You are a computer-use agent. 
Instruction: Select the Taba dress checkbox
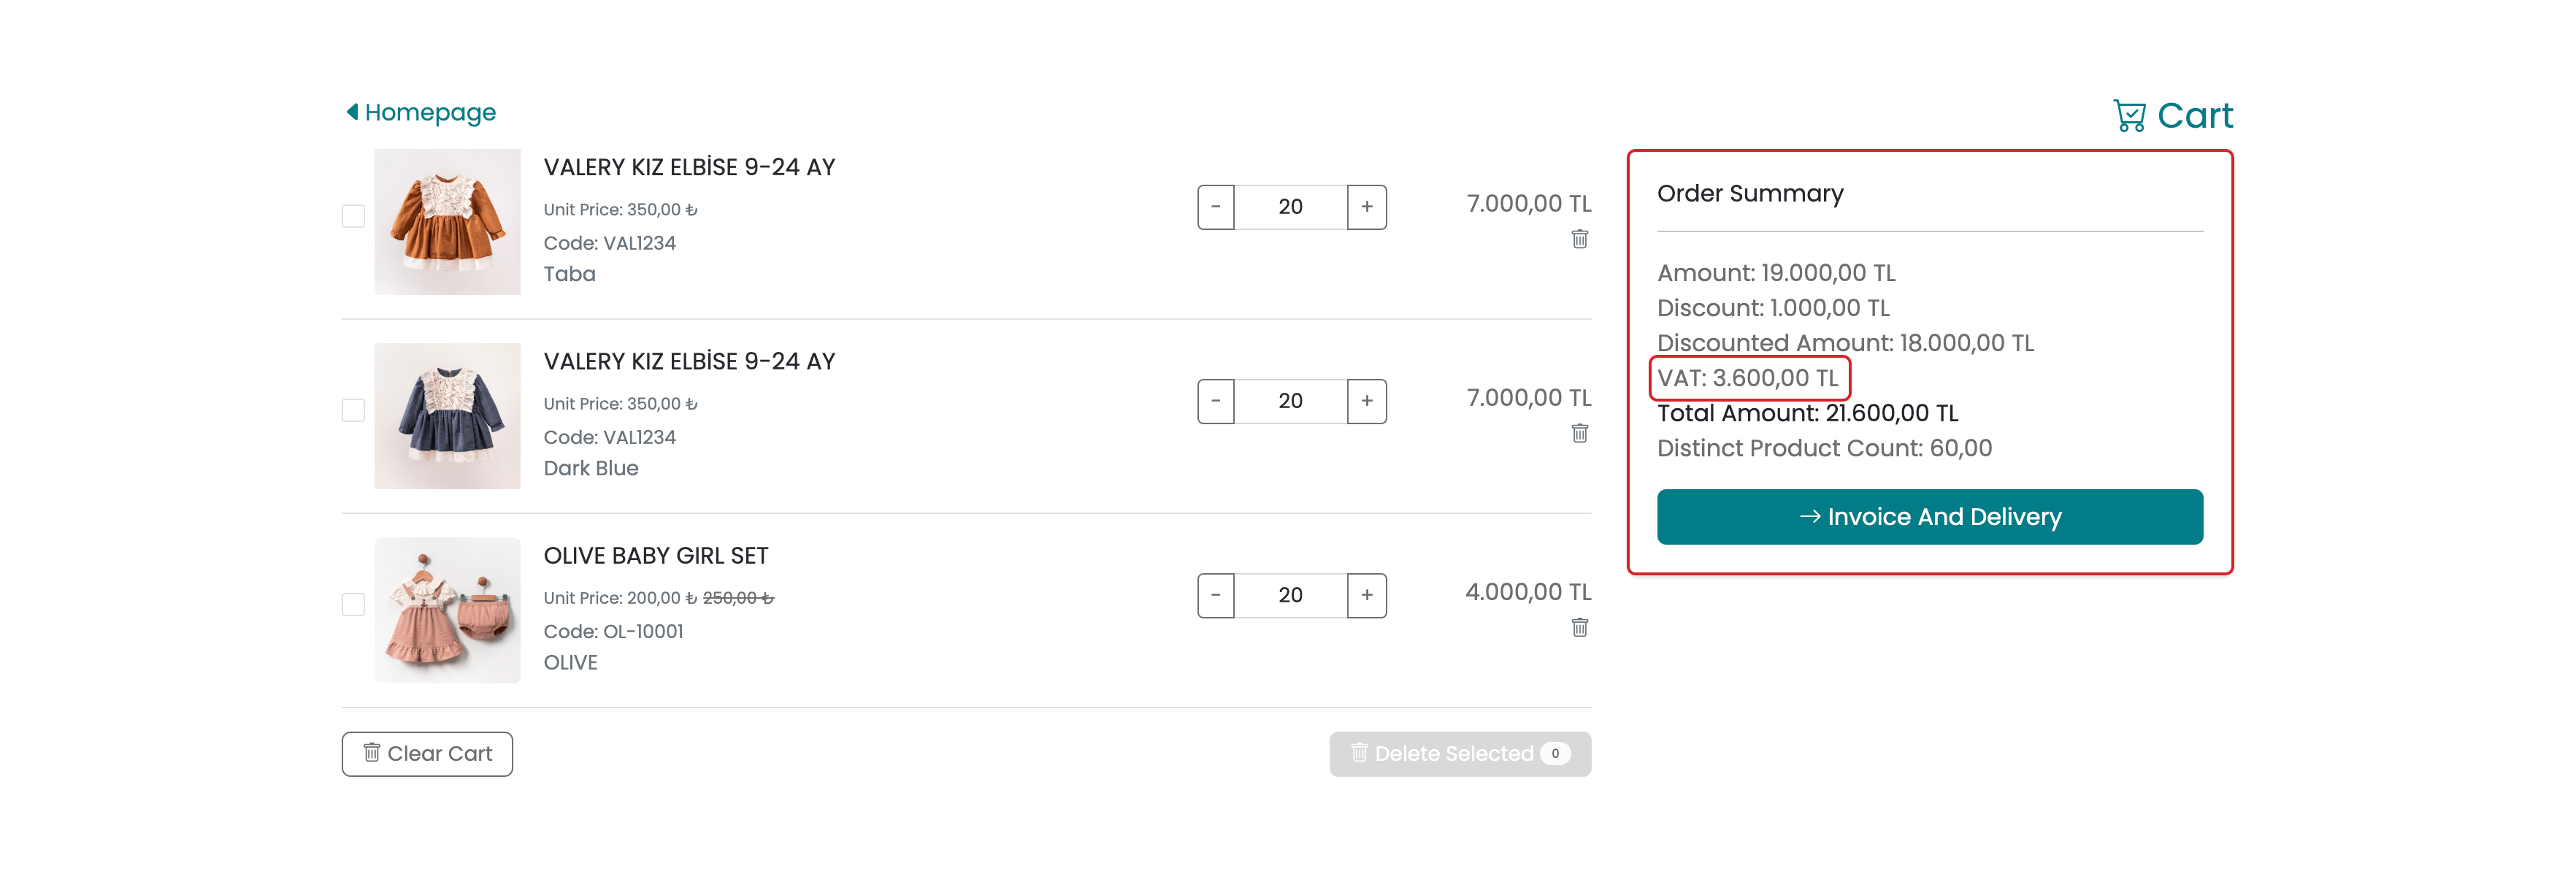(x=353, y=216)
